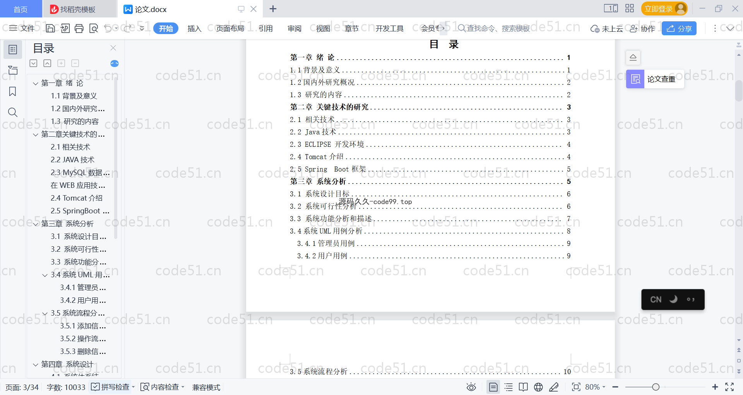Collapse the 3.5 系统流程分 outline node

pos(45,313)
